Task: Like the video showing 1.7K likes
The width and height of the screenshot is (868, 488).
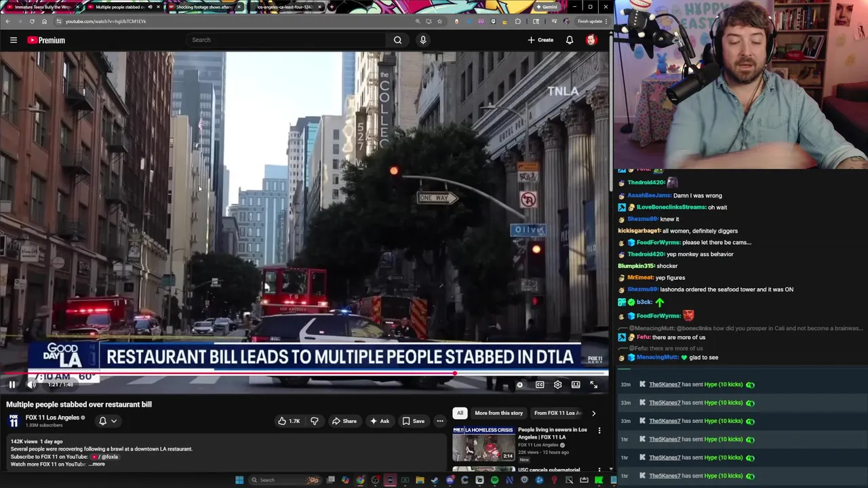Action: coord(290,421)
